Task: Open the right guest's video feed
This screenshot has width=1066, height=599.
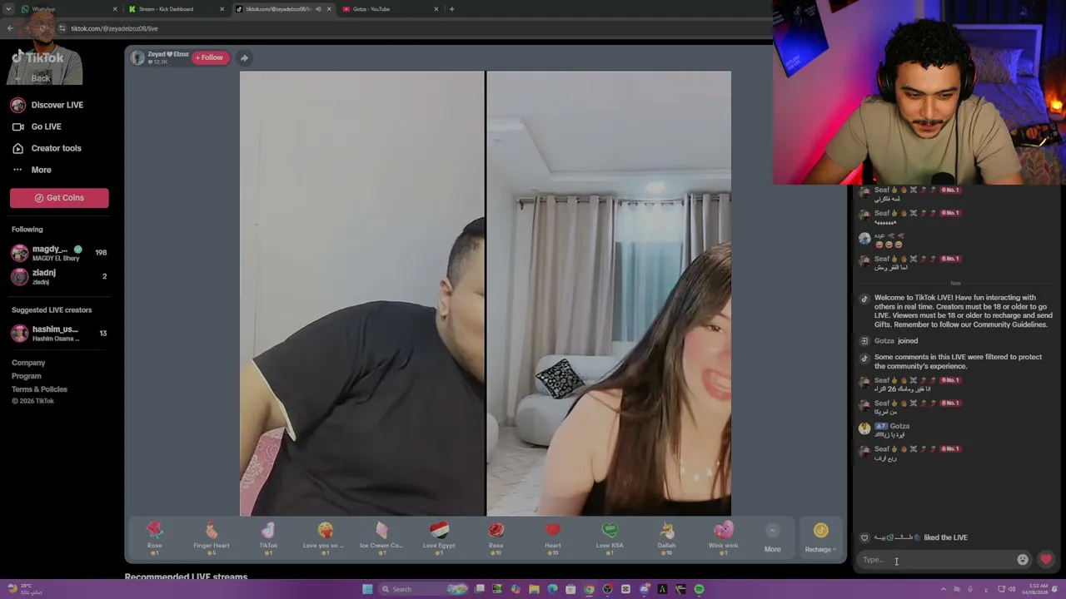Action: tap(609, 294)
